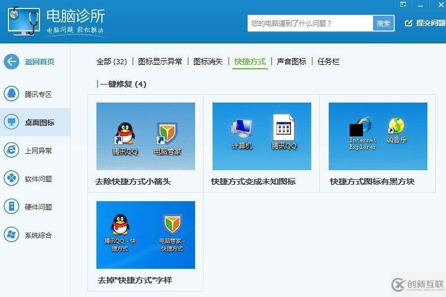The width and height of the screenshot is (446, 297).
Task: Click the 软件问题 sidebar label
Action: (38, 179)
